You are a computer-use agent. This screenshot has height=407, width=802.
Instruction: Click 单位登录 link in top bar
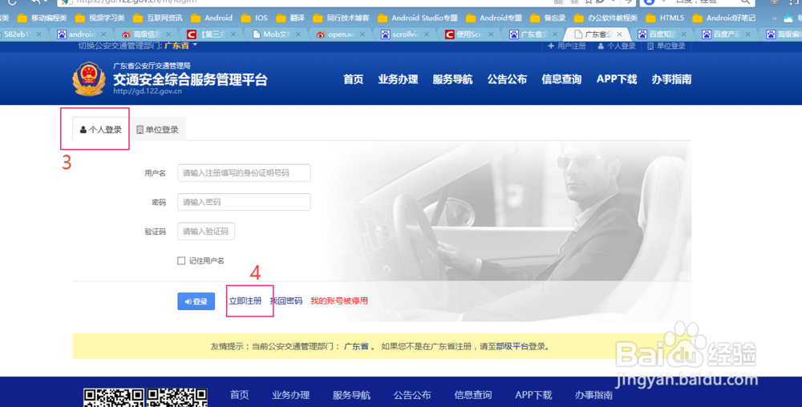(x=666, y=46)
